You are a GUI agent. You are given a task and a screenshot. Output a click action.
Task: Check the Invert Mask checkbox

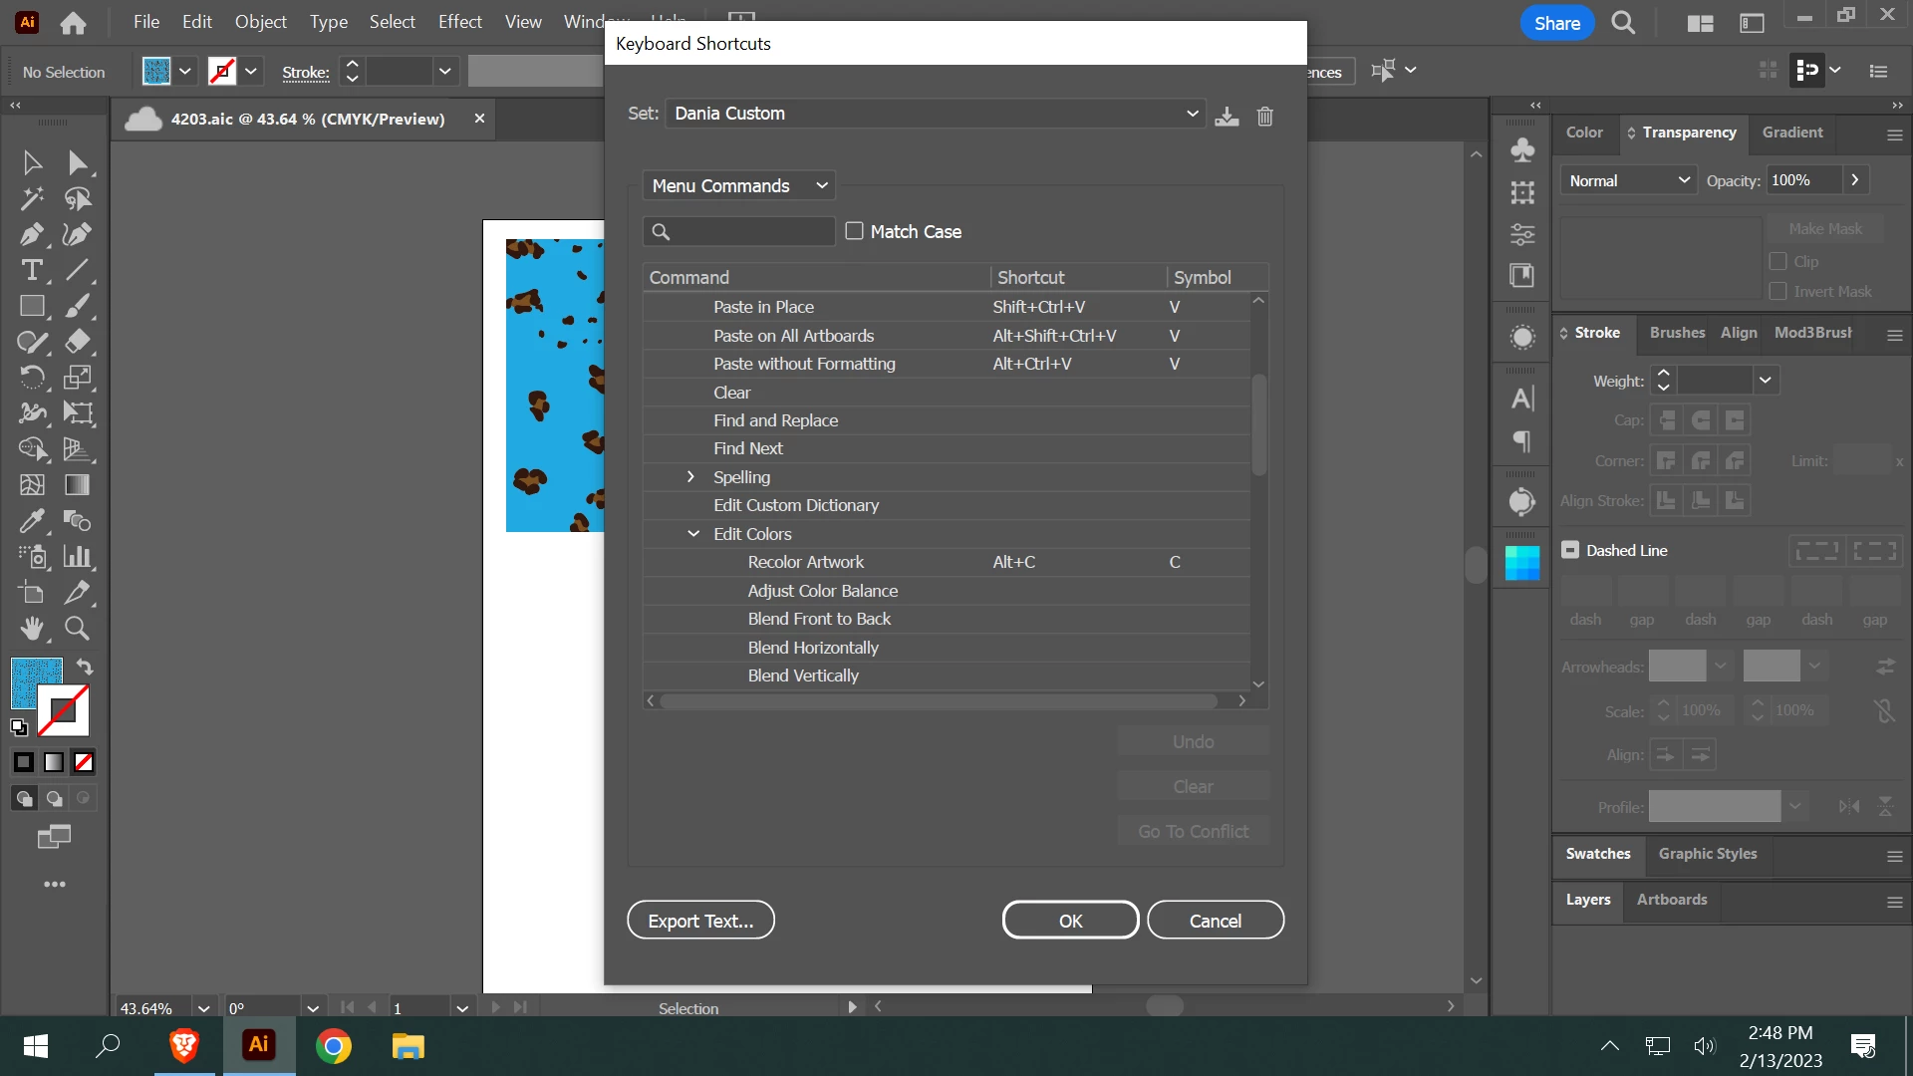pyautogui.click(x=1777, y=291)
